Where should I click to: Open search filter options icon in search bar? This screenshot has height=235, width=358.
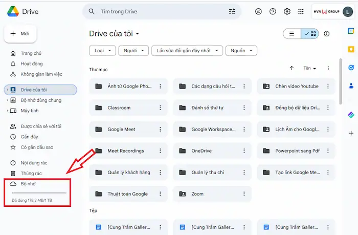[x=232, y=11]
